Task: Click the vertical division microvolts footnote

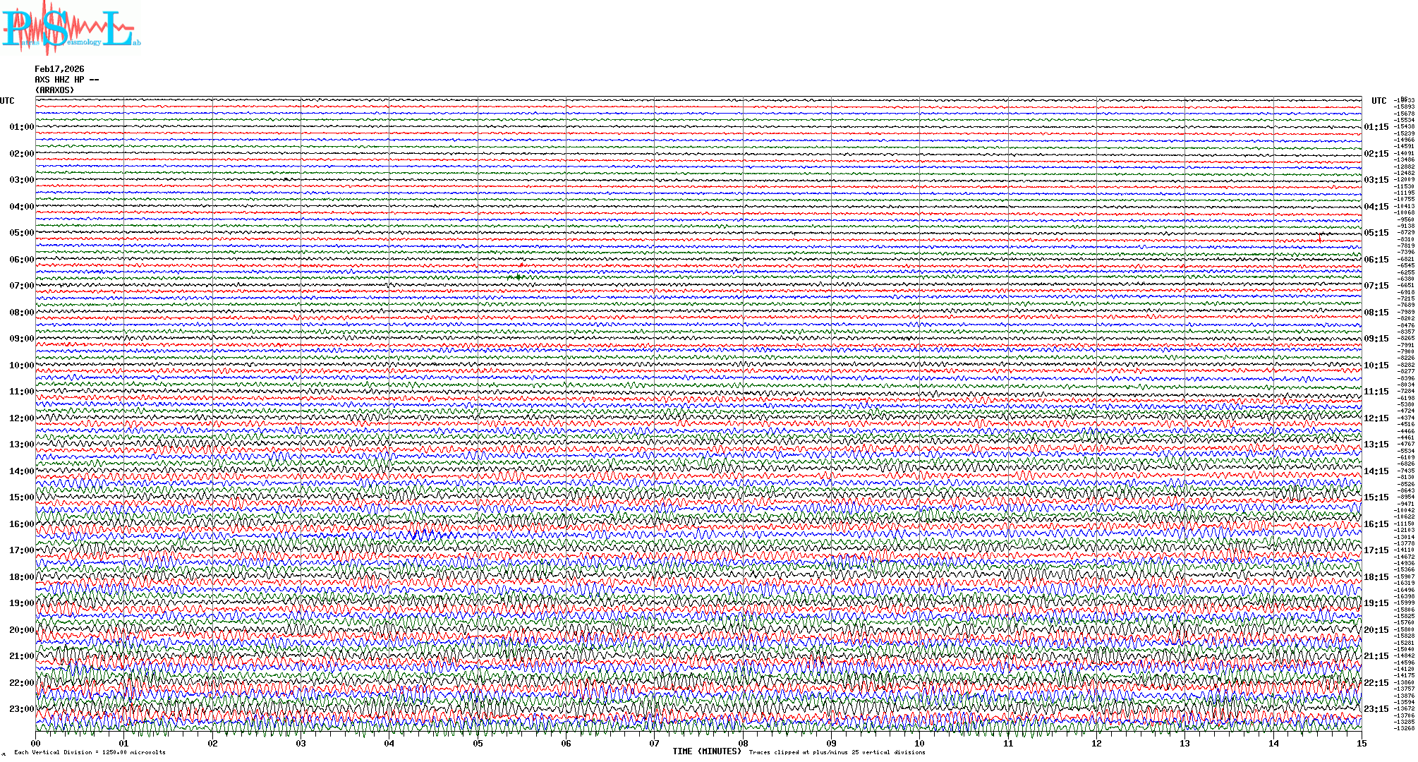Action: tap(90, 752)
